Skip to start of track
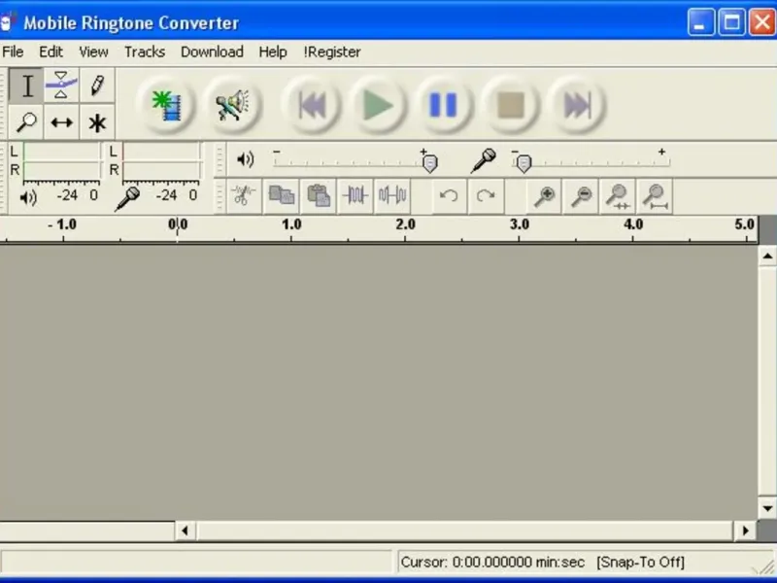Screen dimensions: 777x583 click(x=312, y=105)
